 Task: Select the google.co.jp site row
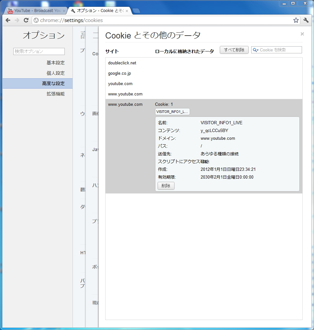tap(204, 73)
